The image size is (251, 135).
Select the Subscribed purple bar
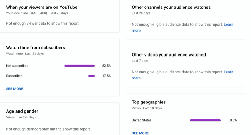click(92, 76)
